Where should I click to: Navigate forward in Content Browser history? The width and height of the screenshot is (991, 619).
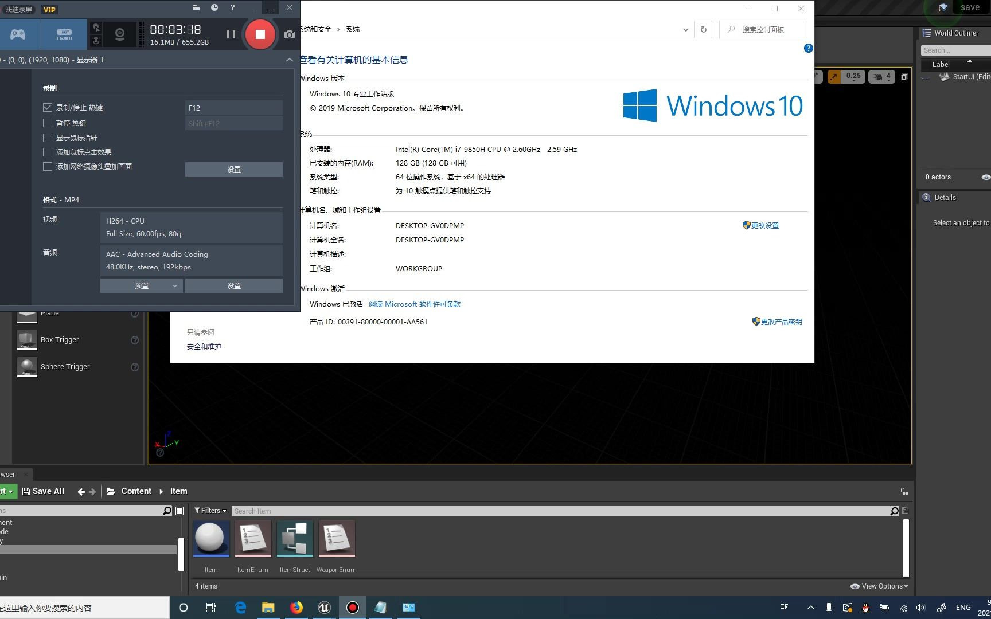[x=92, y=492]
